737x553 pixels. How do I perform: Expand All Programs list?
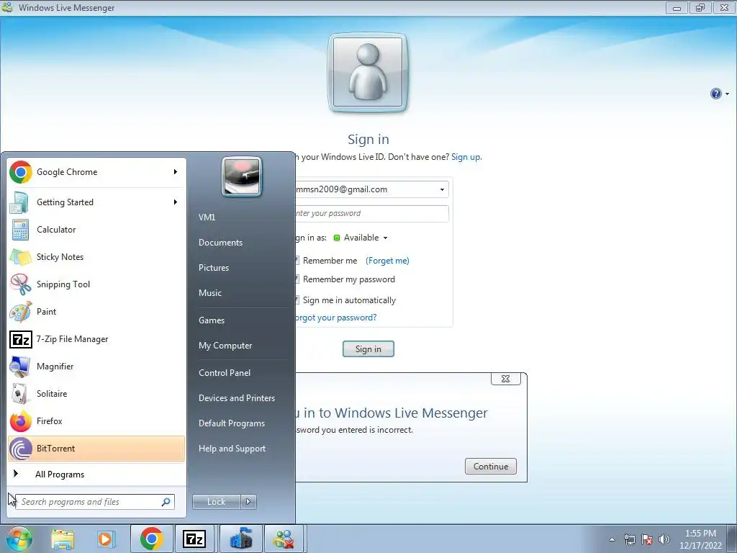tap(96, 474)
